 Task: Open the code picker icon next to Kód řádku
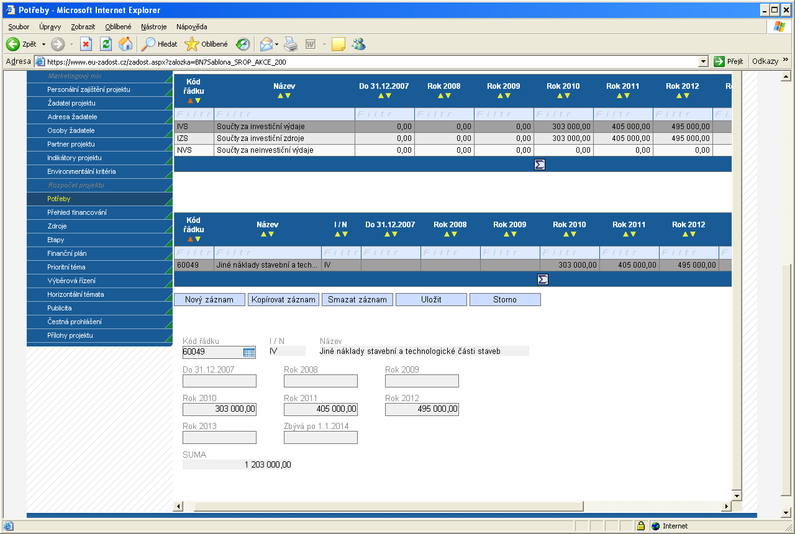pyautogui.click(x=249, y=352)
